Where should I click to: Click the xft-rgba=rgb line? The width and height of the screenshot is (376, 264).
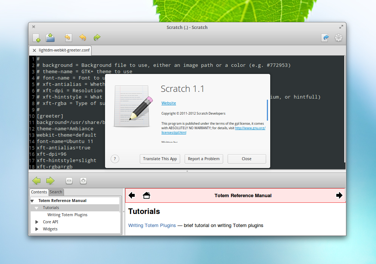(x=54, y=167)
